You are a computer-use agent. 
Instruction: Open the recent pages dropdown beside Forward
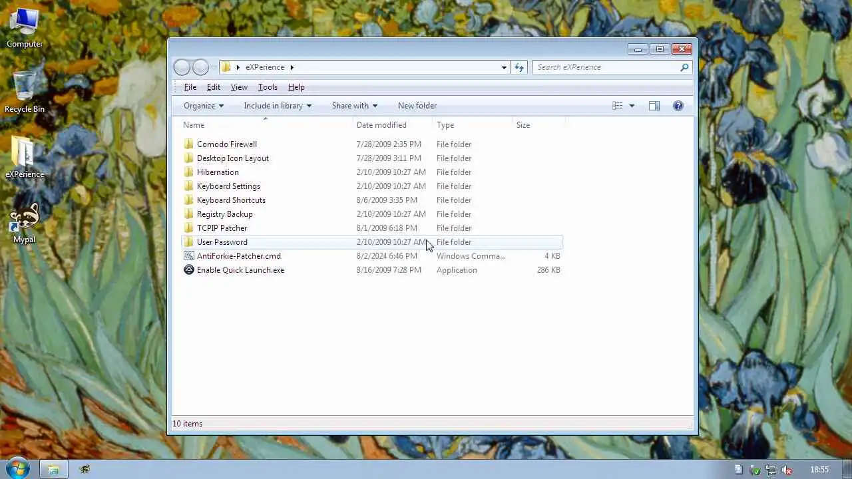pos(213,67)
